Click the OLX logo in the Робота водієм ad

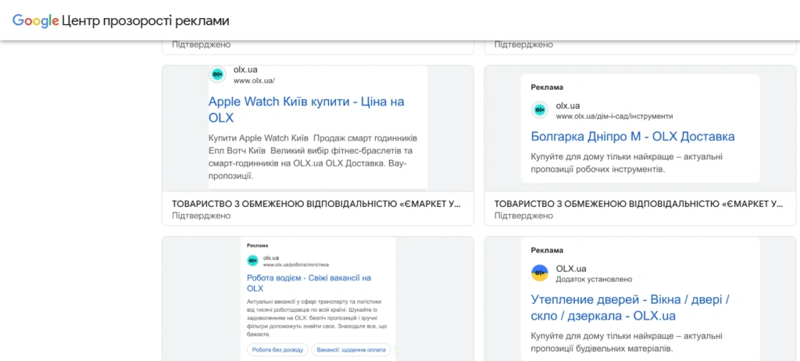pyautogui.click(x=252, y=261)
